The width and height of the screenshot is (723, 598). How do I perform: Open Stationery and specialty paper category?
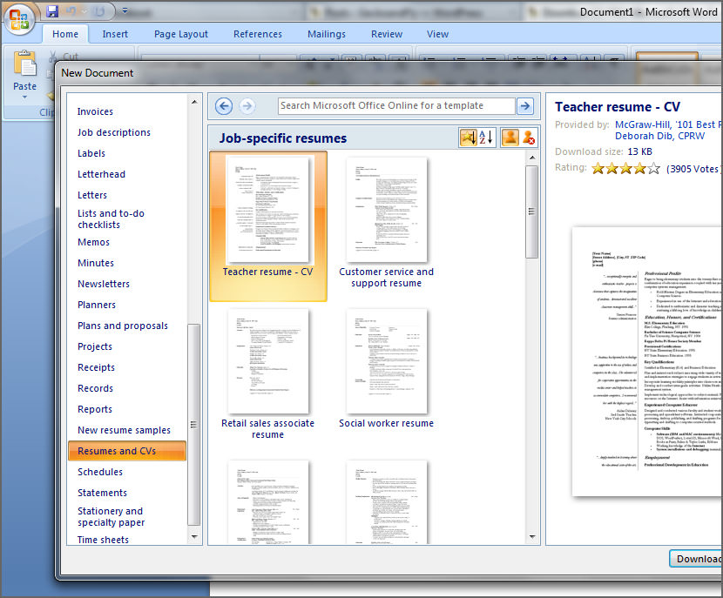click(111, 517)
